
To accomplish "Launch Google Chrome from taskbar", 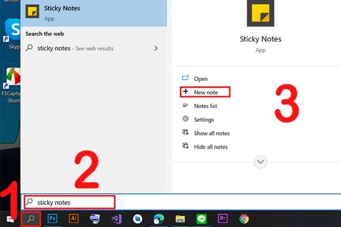I will click(x=244, y=219).
